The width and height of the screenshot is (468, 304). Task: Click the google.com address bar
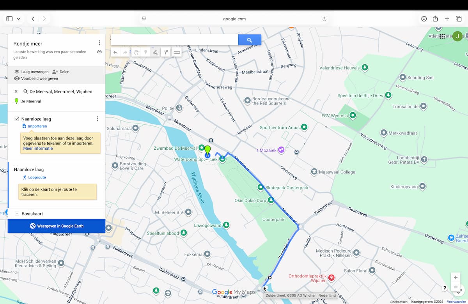pyautogui.click(x=234, y=19)
